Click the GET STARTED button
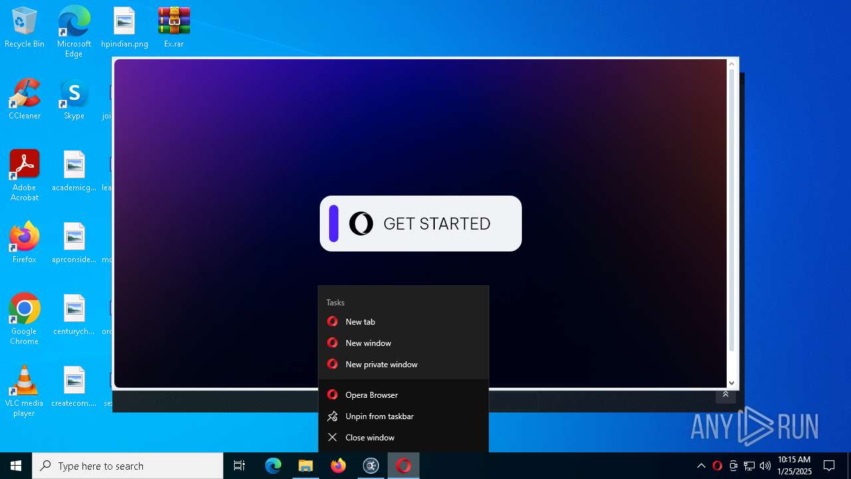Viewport: 851px width, 479px height. [x=420, y=224]
